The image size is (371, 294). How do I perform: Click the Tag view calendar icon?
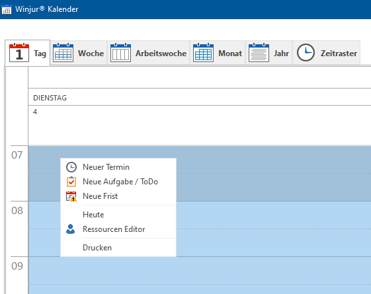[x=19, y=53]
